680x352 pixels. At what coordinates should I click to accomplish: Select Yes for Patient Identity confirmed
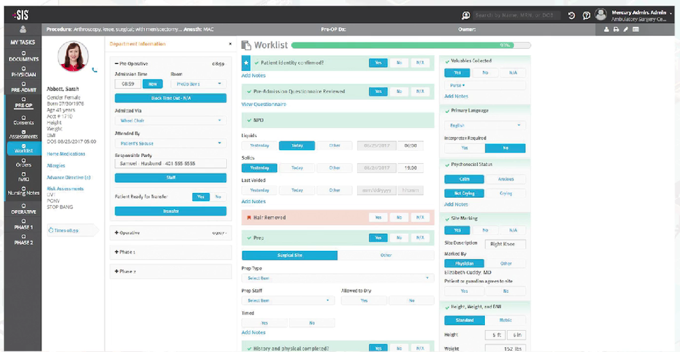coord(378,63)
